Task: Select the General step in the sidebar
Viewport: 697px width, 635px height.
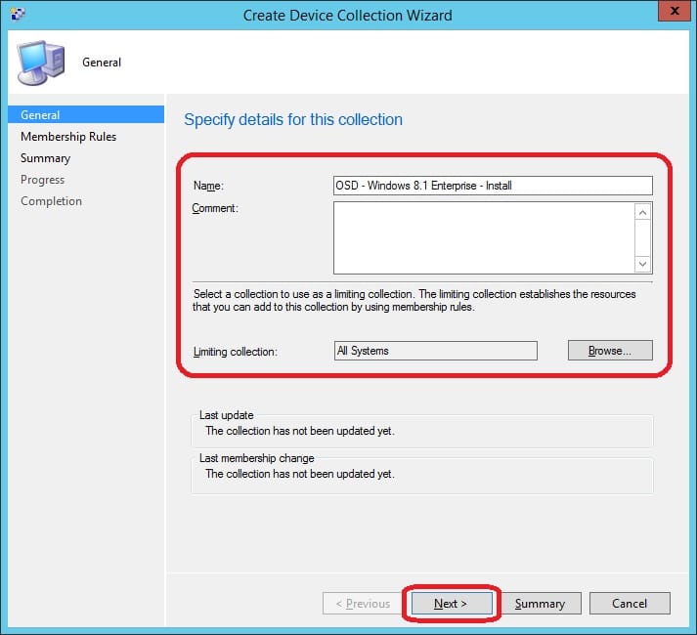Action: tap(86, 114)
